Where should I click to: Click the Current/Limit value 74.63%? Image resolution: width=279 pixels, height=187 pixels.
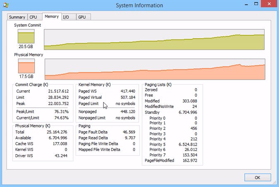tap(61, 118)
